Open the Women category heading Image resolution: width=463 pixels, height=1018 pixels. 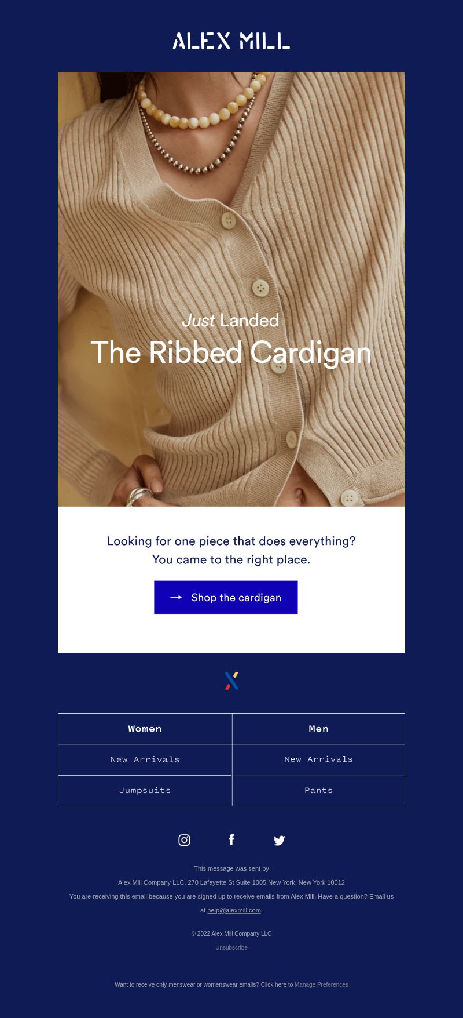tap(145, 729)
